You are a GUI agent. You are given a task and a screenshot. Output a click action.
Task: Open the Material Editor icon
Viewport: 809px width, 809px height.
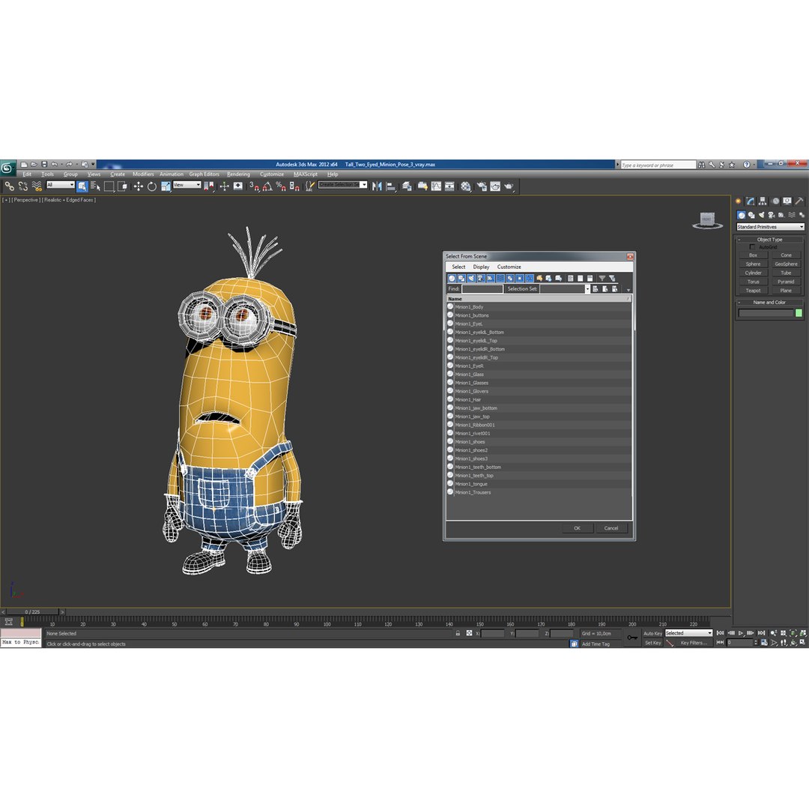(466, 187)
